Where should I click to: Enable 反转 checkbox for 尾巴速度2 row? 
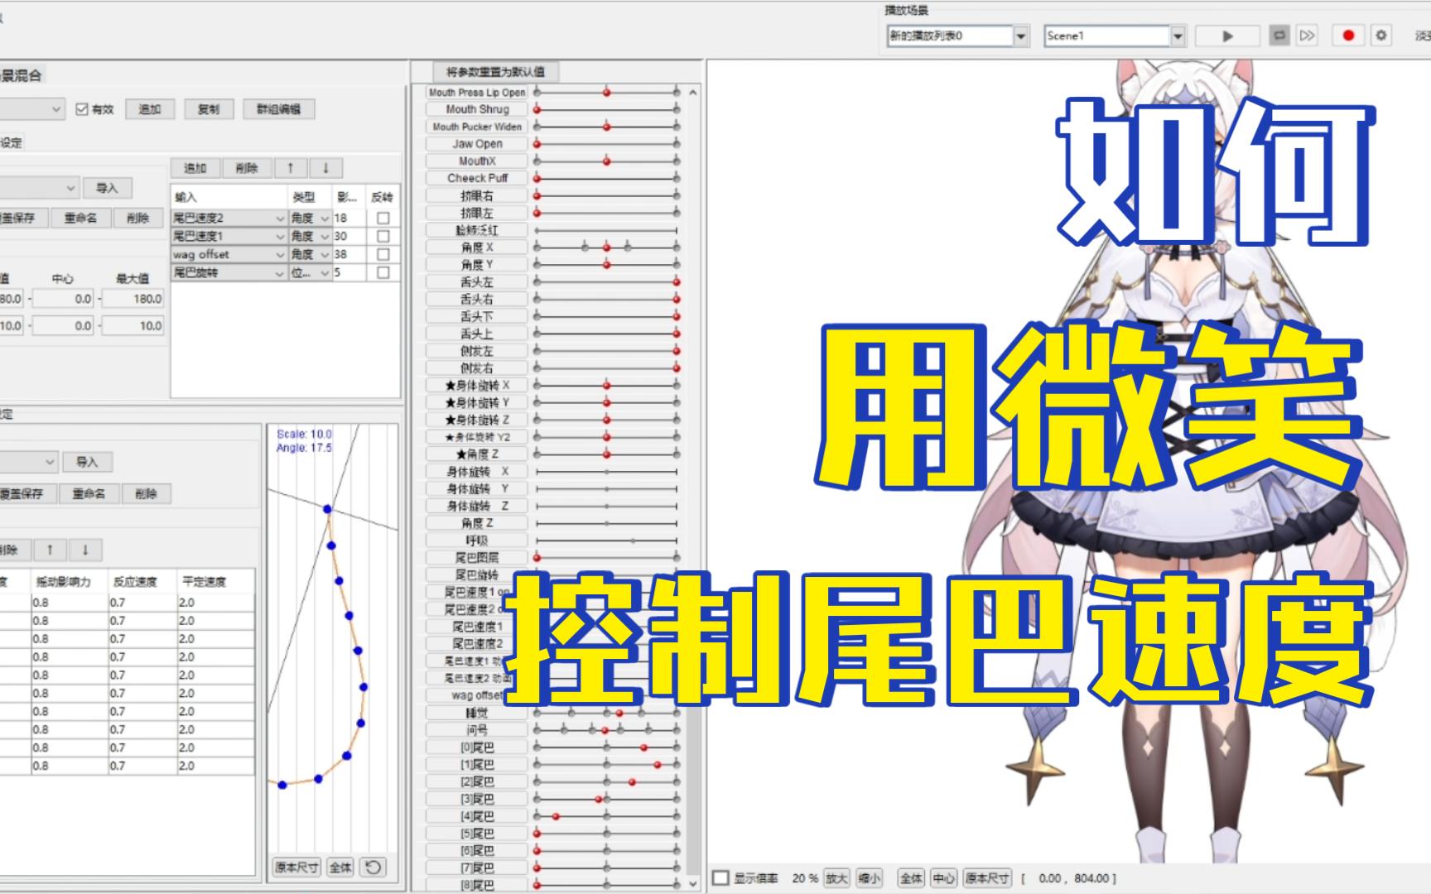click(x=383, y=219)
